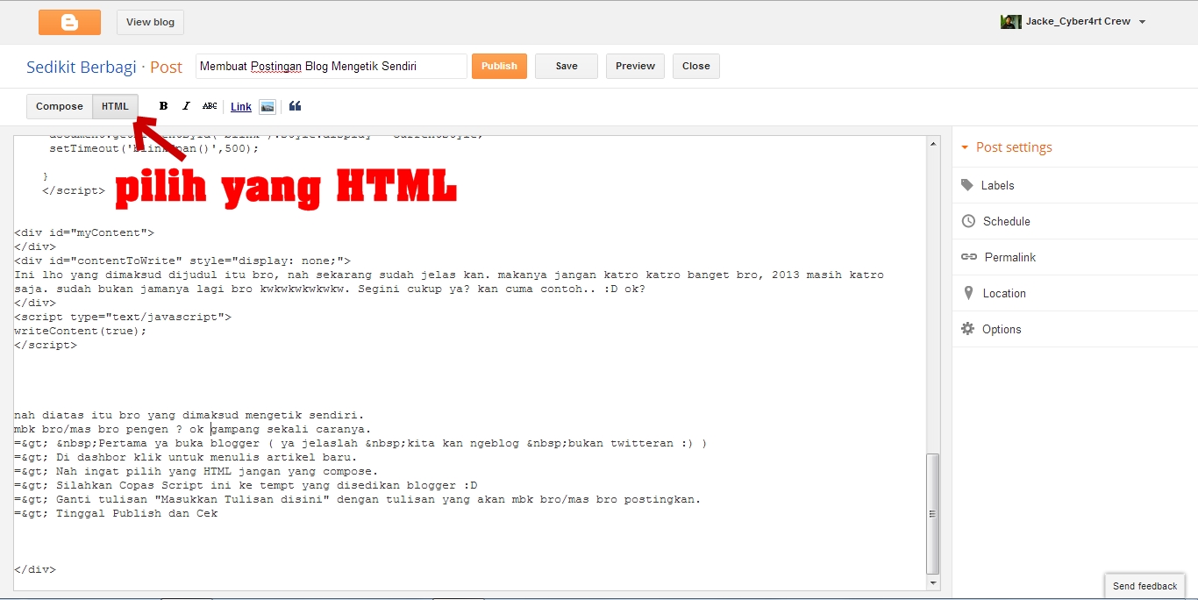Click the Schedule clock icon
1198x600 pixels.
[x=968, y=221]
